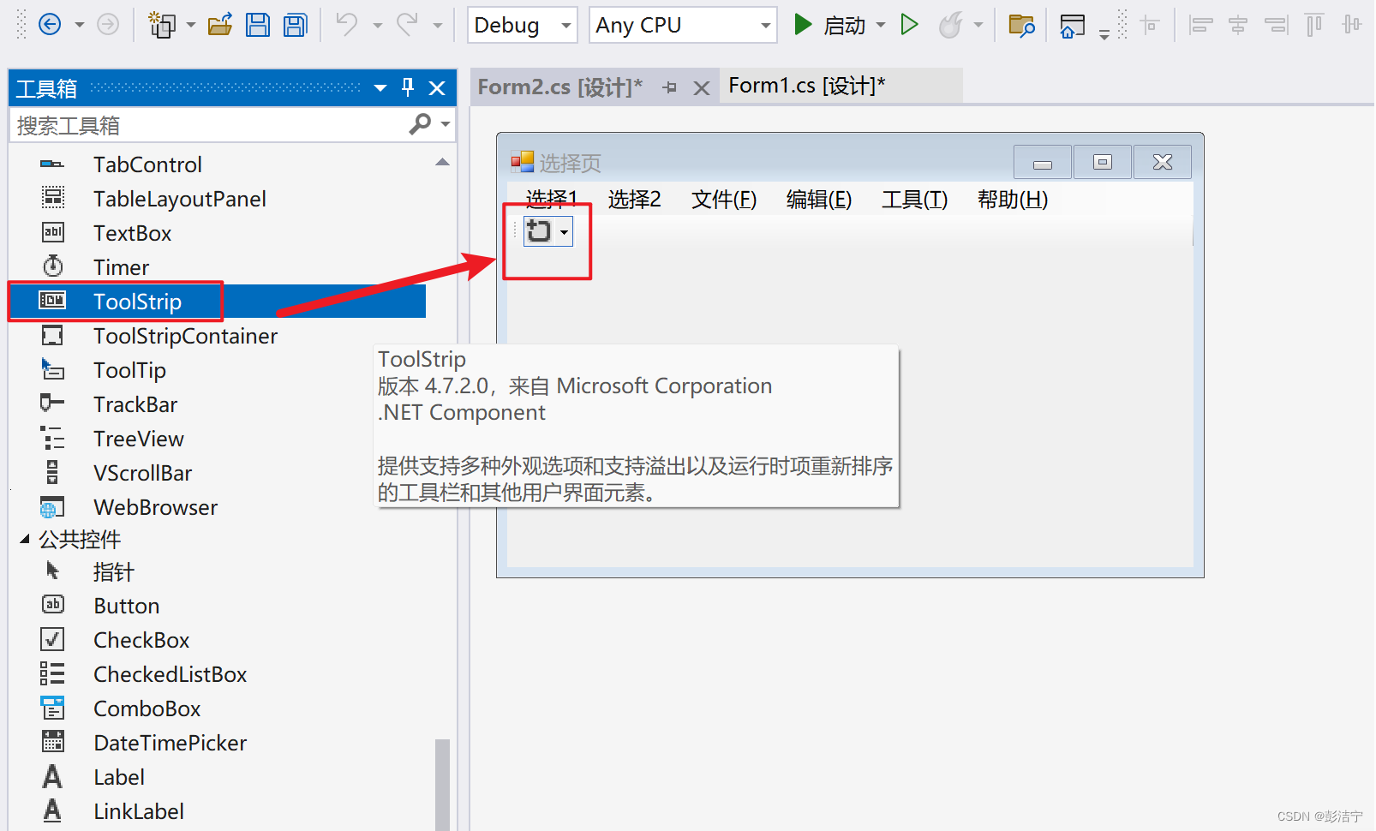The width and height of the screenshot is (1376, 831).
Task: Click the Find in Files icon
Action: point(1021,24)
